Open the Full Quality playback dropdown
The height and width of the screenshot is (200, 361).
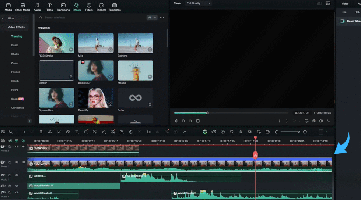199,3
